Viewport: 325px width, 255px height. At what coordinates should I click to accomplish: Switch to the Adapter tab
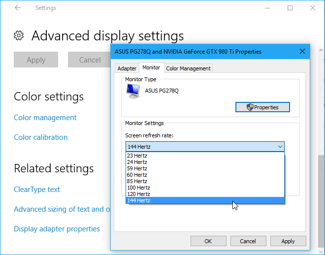coord(127,68)
